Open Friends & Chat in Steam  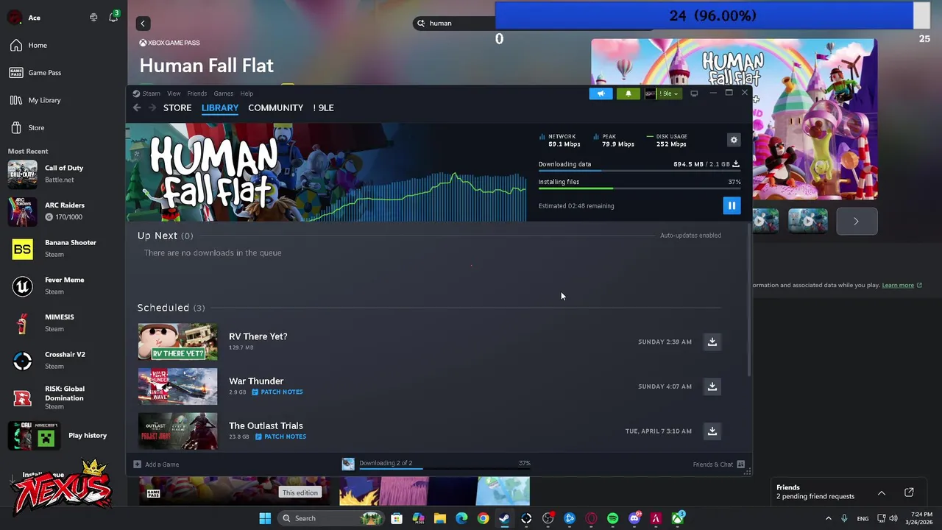pyautogui.click(x=719, y=464)
